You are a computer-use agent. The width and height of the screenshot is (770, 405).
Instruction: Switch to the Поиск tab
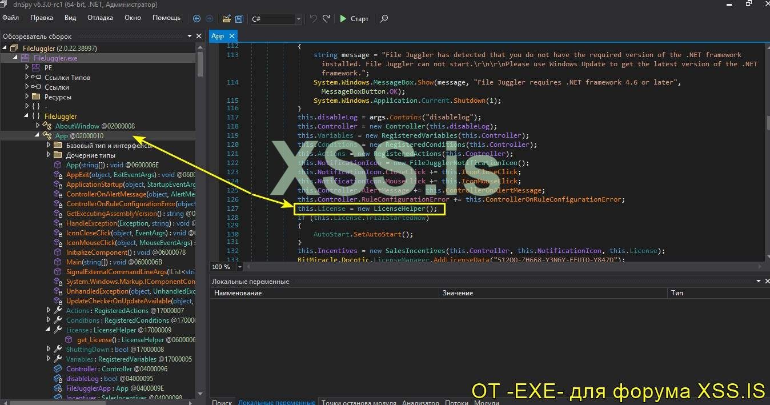click(x=222, y=402)
